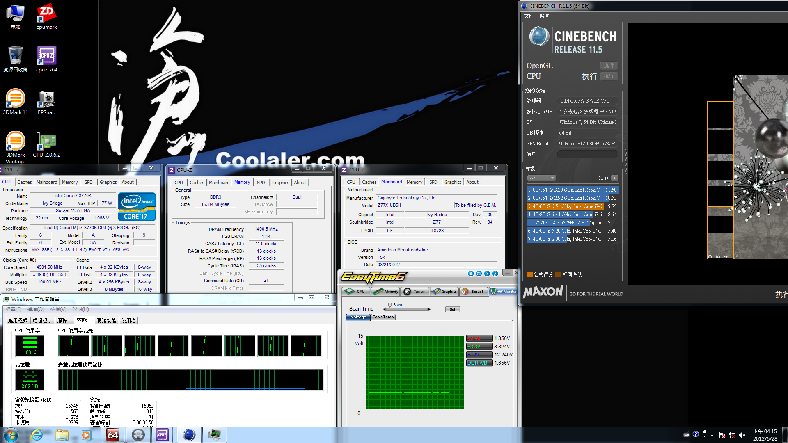Open Cinebench ranking CPU dropdown

click(x=542, y=178)
